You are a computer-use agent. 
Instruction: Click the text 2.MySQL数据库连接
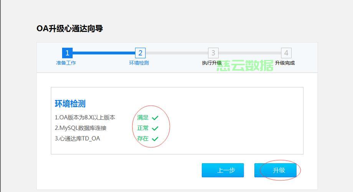[81, 128]
